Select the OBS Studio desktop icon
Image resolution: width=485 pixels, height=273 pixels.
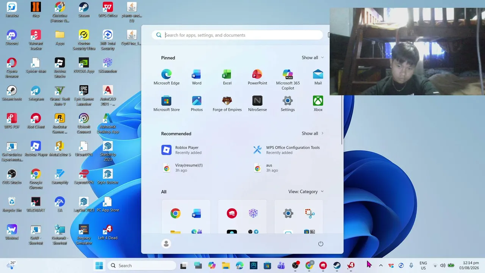click(12, 177)
